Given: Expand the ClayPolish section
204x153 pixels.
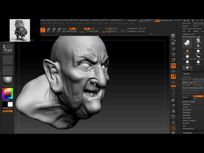Looking at the screenshot, I should pos(187,112).
